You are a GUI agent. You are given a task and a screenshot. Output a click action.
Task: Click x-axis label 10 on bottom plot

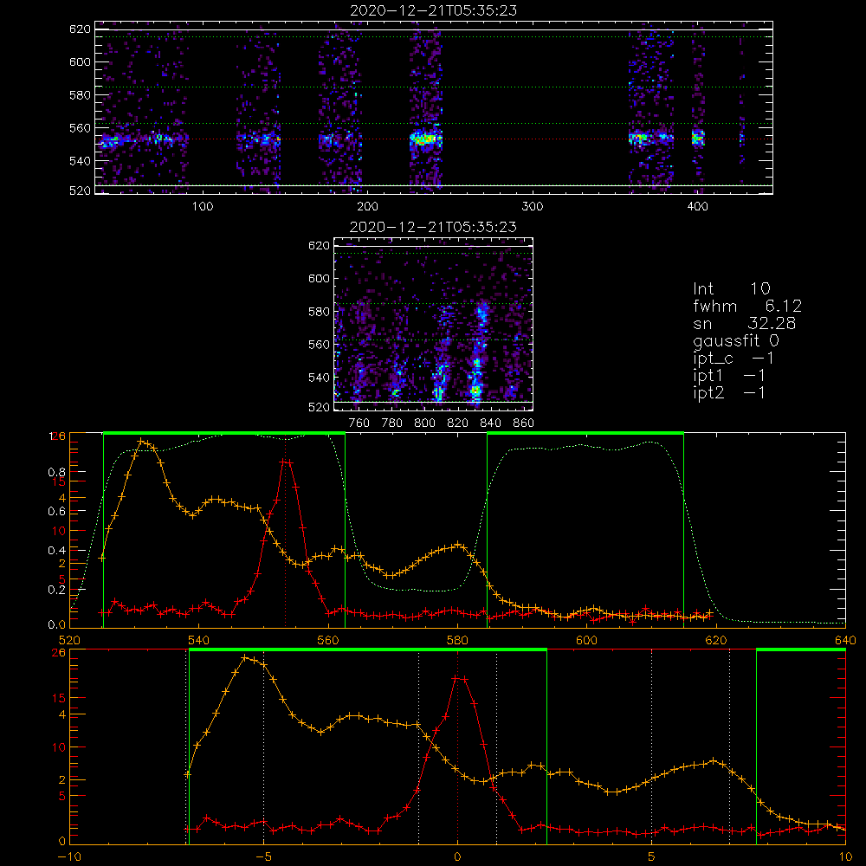tap(845, 857)
